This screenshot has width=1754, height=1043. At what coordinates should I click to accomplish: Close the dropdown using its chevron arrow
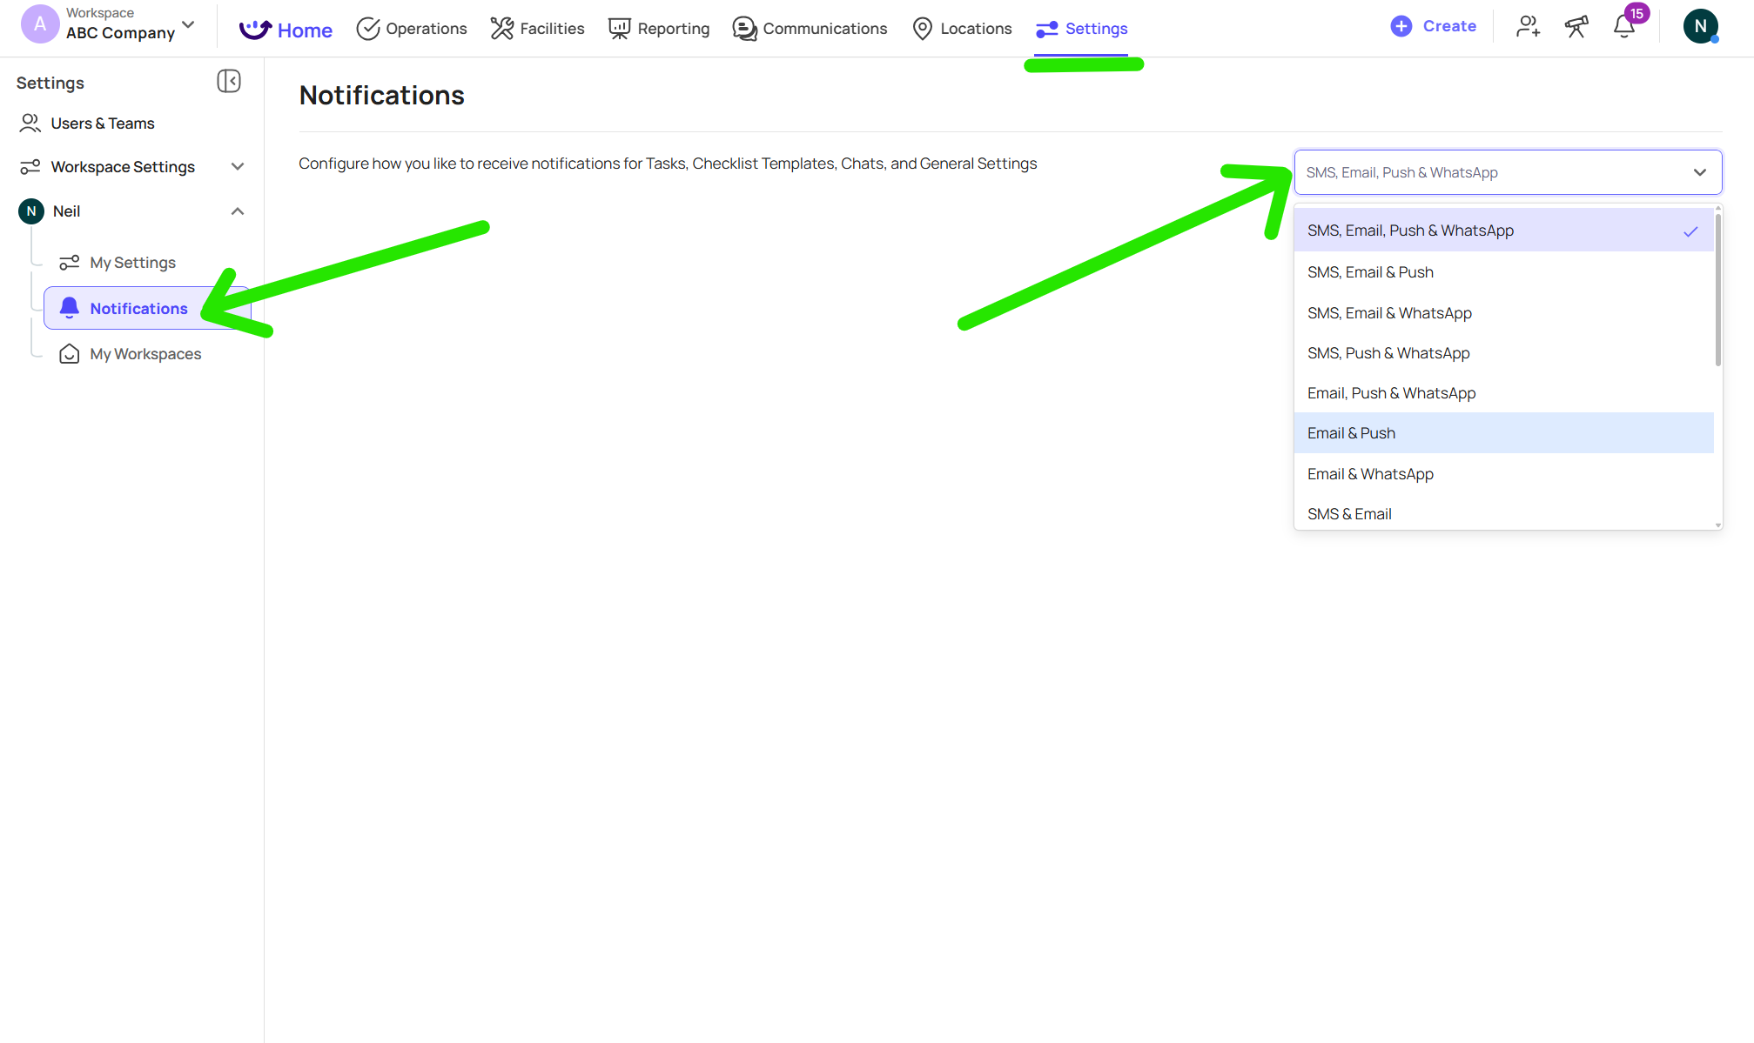point(1699,172)
